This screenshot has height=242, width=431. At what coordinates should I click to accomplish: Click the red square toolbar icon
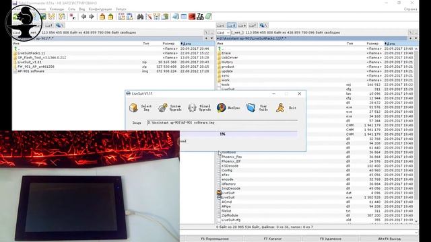click(x=192, y=17)
